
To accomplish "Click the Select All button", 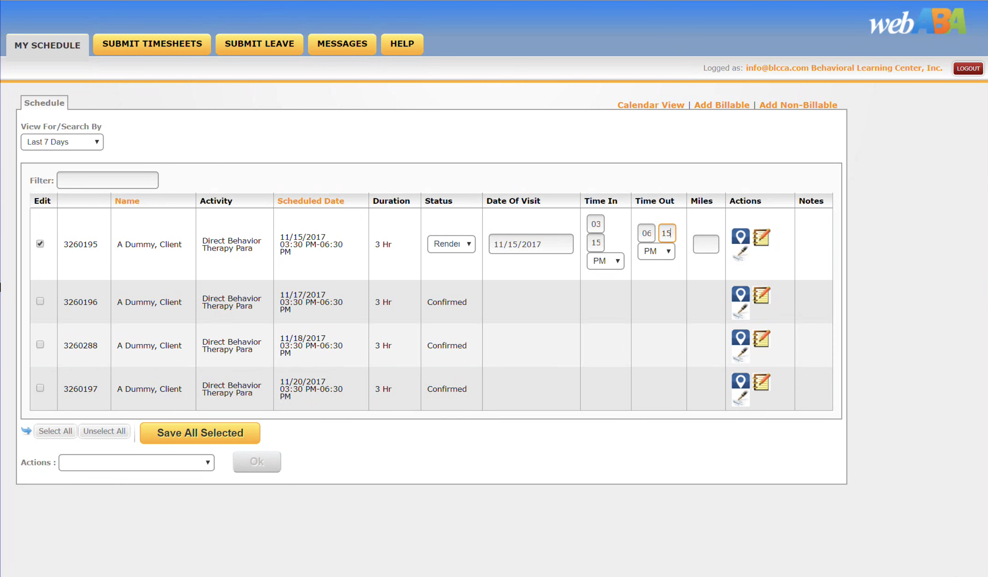I will [55, 431].
